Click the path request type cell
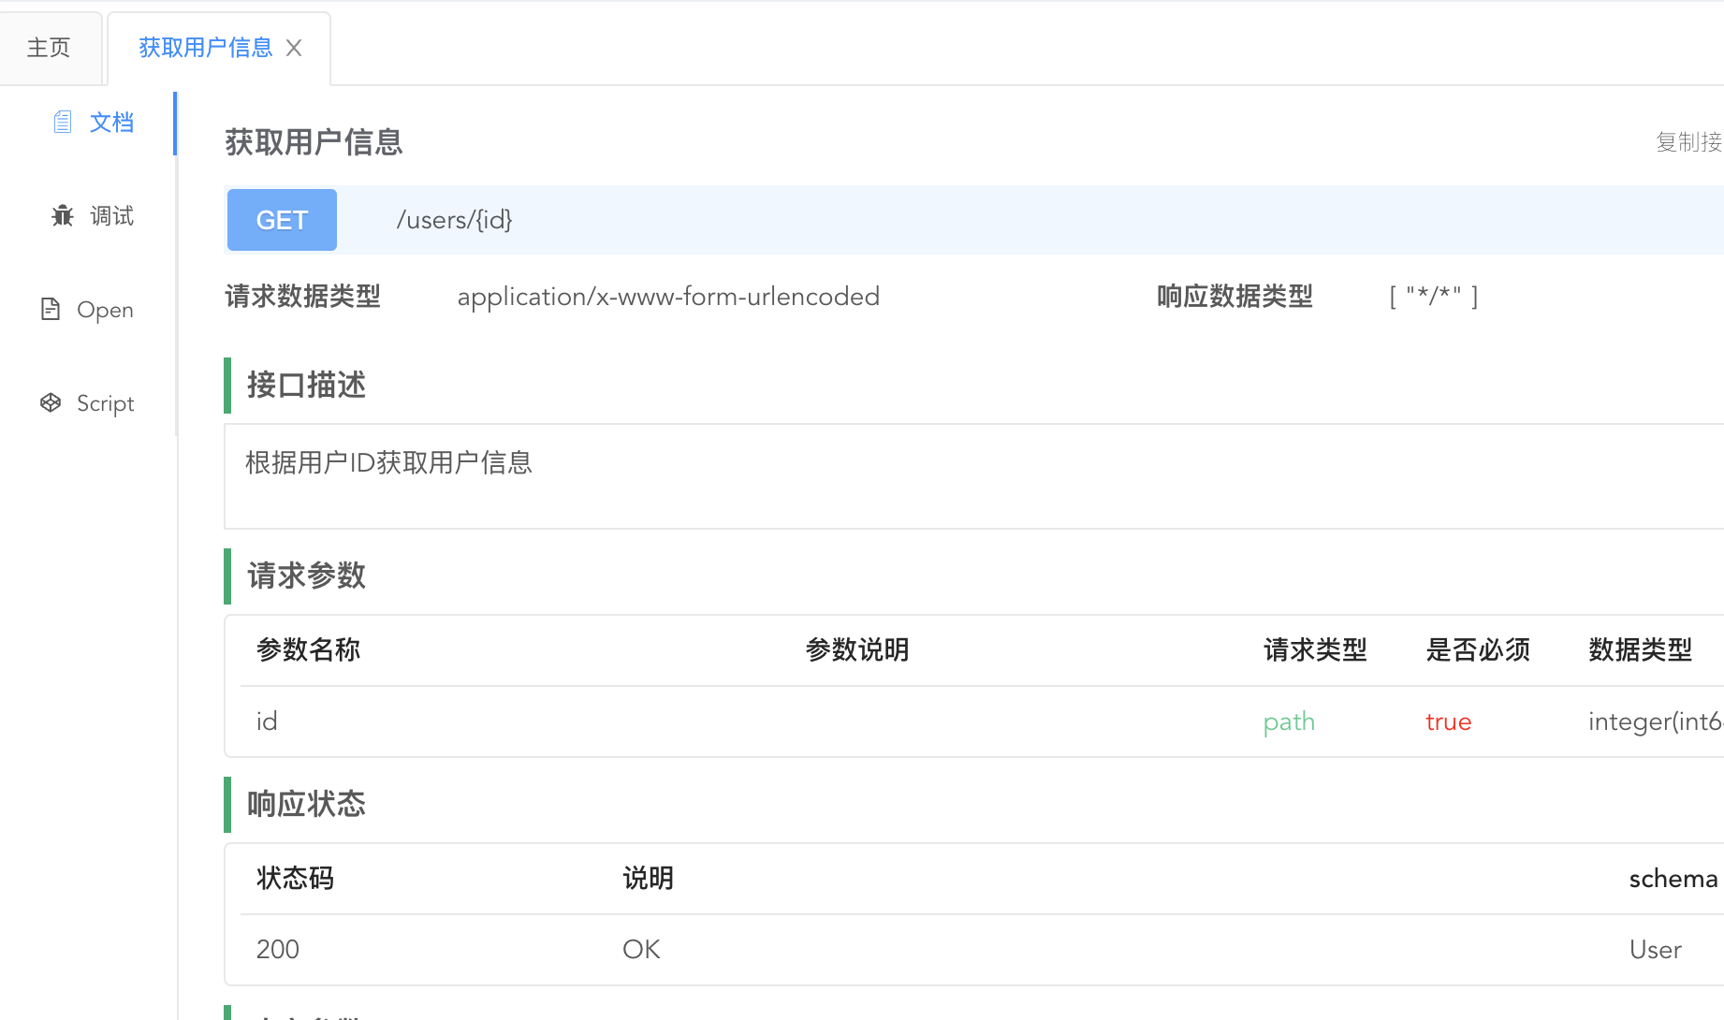This screenshot has width=1724, height=1020. click(1289, 721)
